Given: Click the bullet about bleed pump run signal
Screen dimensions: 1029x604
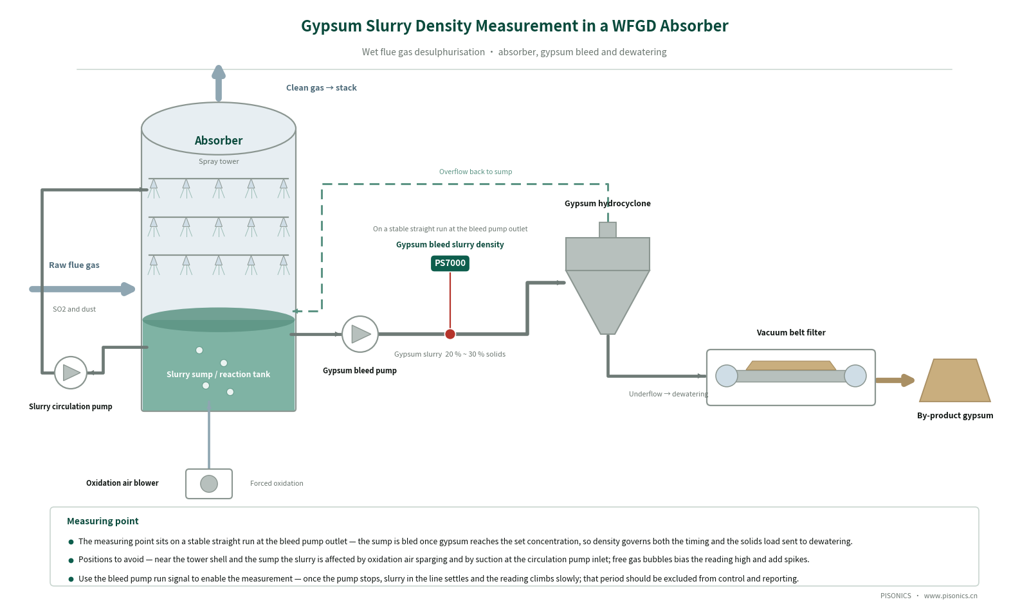Looking at the screenshot, I should 439,578.
